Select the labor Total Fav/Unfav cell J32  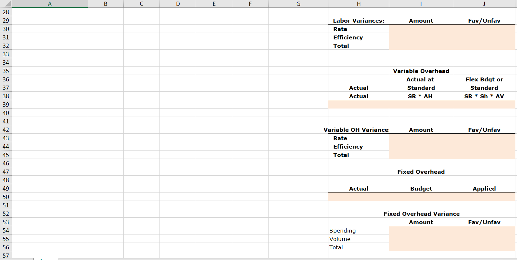[x=484, y=46]
